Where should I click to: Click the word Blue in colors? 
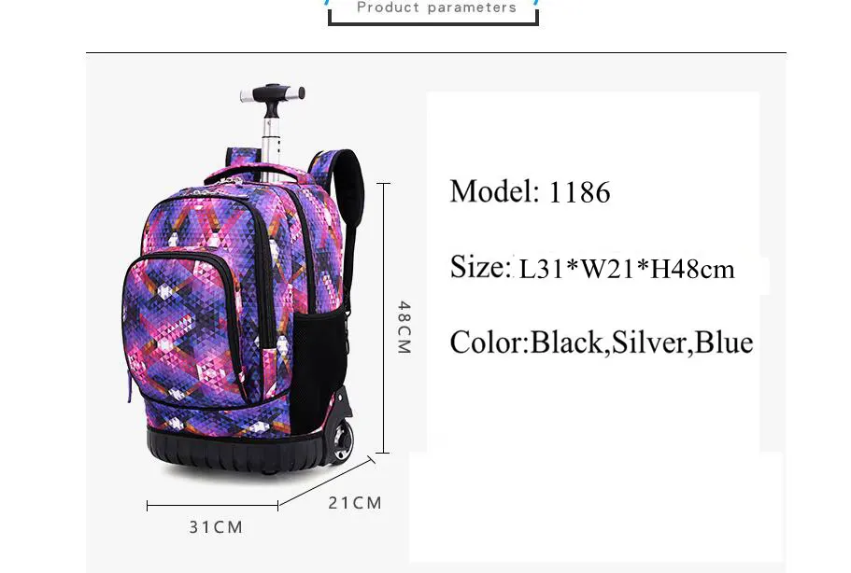coord(724,342)
